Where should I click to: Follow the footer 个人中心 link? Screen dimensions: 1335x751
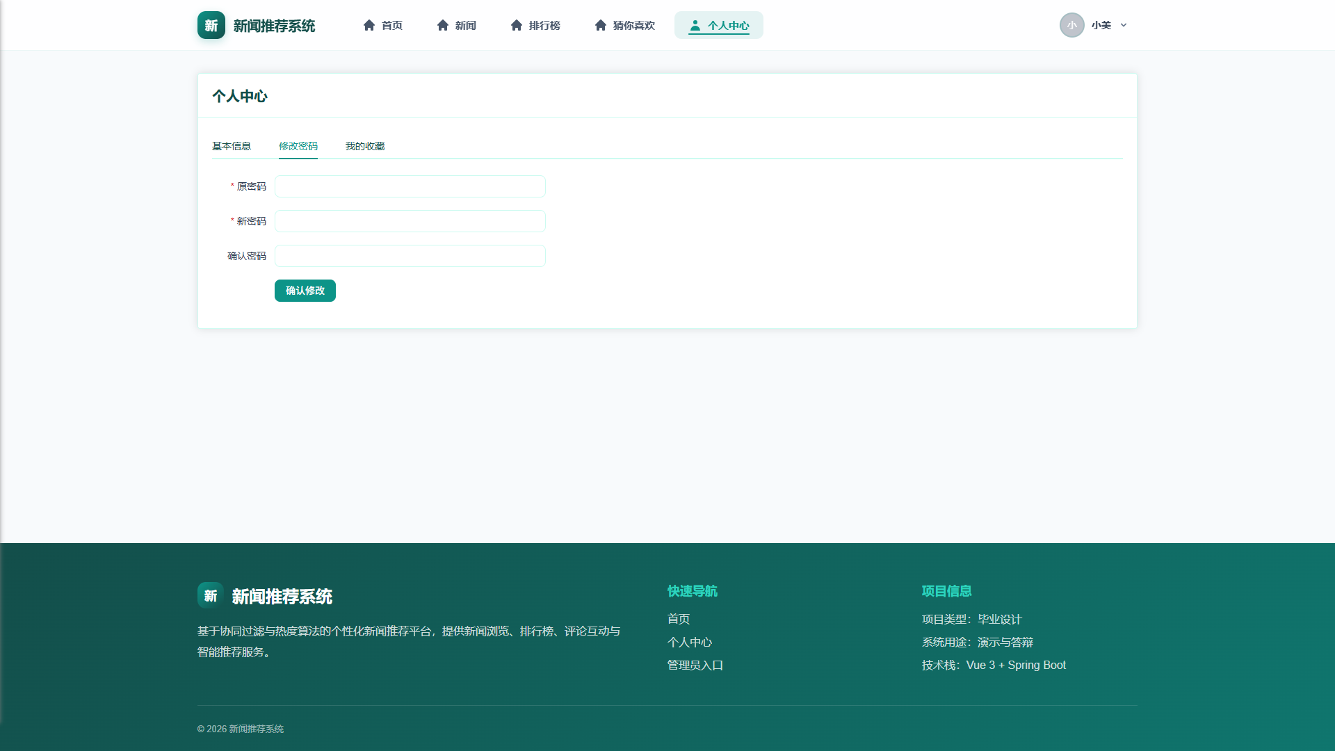pyautogui.click(x=690, y=642)
